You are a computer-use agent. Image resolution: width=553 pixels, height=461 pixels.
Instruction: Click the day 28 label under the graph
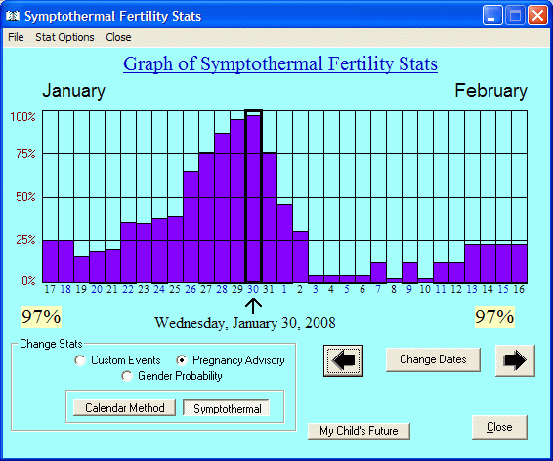222,289
